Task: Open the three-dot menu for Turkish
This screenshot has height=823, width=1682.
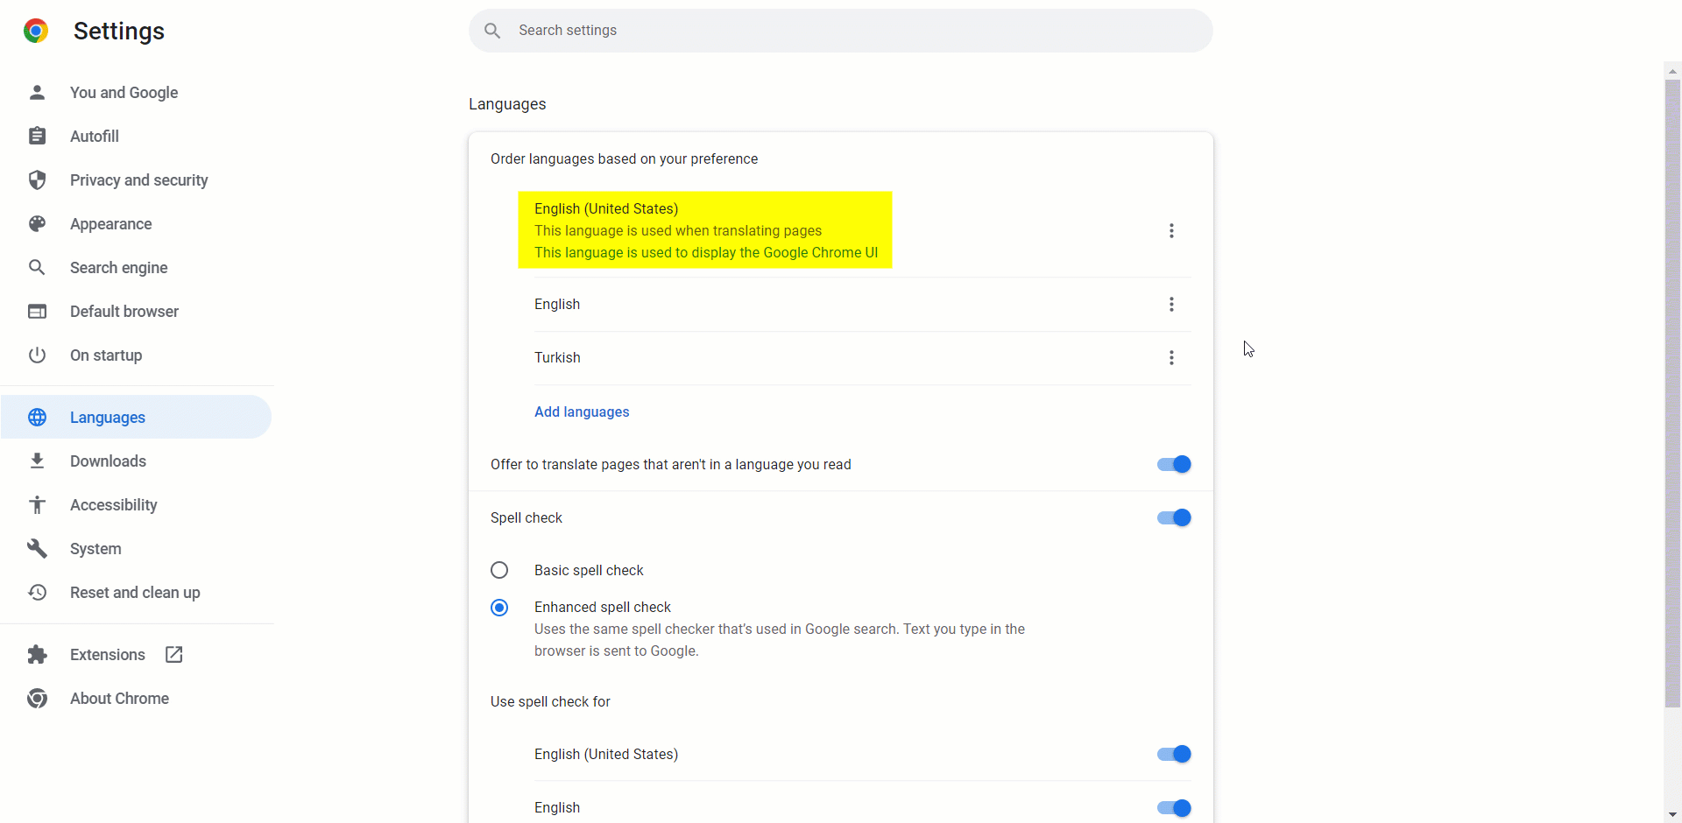Action: (x=1171, y=357)
